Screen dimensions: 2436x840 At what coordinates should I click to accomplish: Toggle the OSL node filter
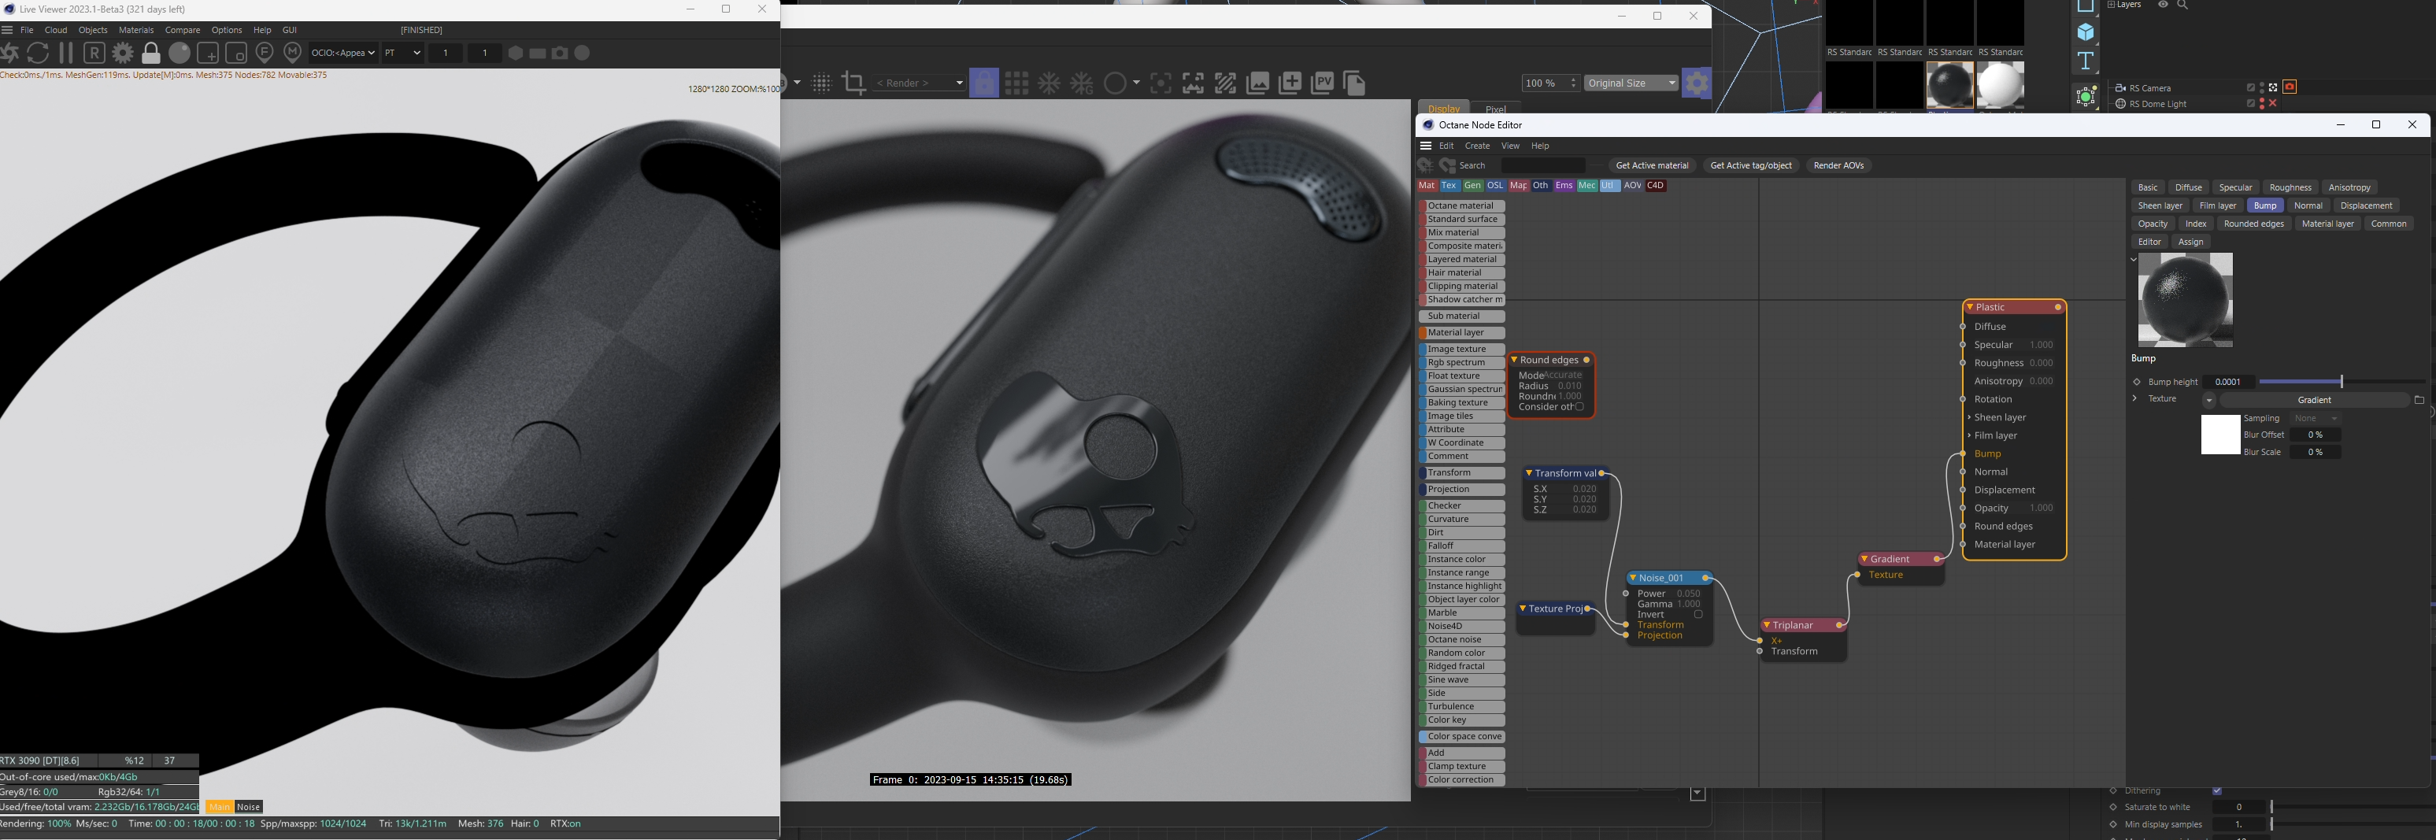click(1495, 186)
